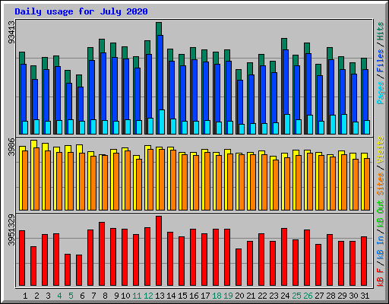The width and height of the screenshot is (389, 304).
Task: Click the orange sites bar for day 23
Action: pos(276,185)
